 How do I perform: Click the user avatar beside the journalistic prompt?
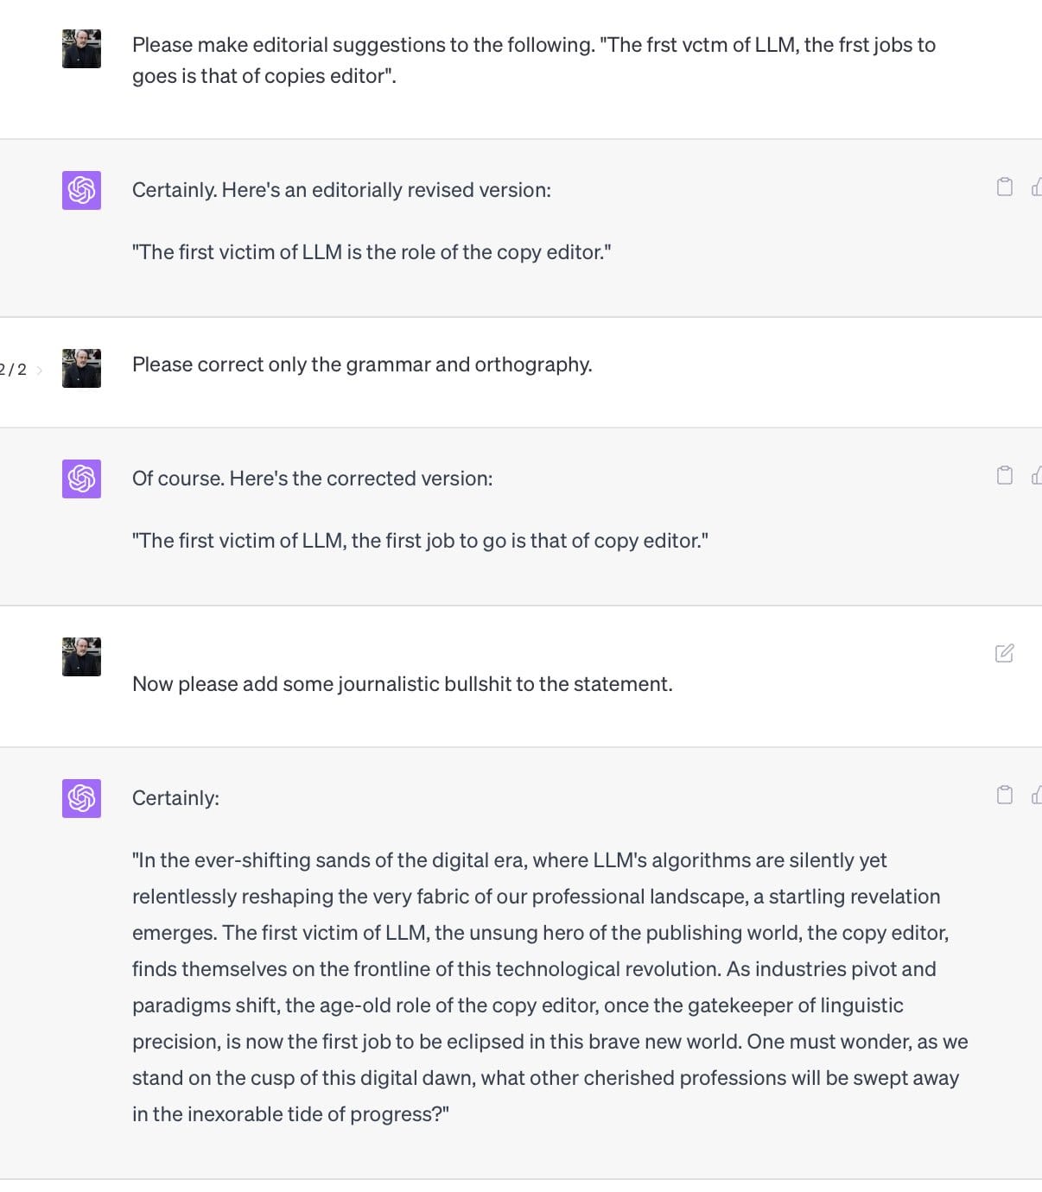(x=81, y=656)
